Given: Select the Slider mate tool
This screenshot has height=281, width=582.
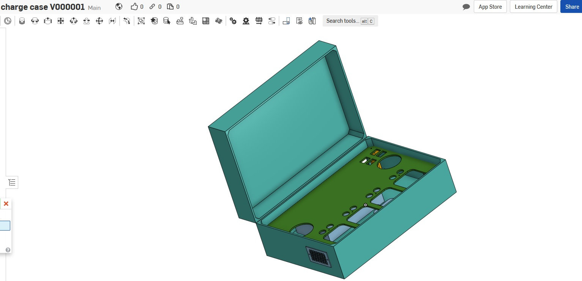Looking at the screenshot, I should (47, 21).
